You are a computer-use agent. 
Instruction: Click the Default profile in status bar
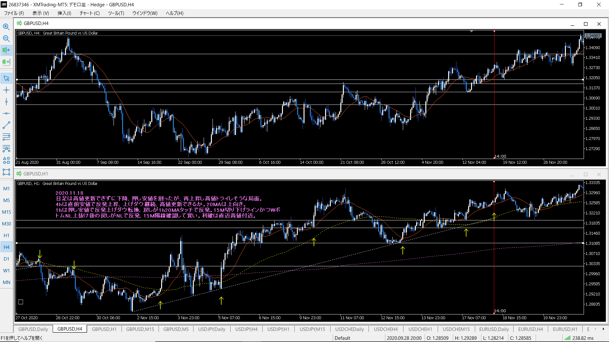coord(343,338)
